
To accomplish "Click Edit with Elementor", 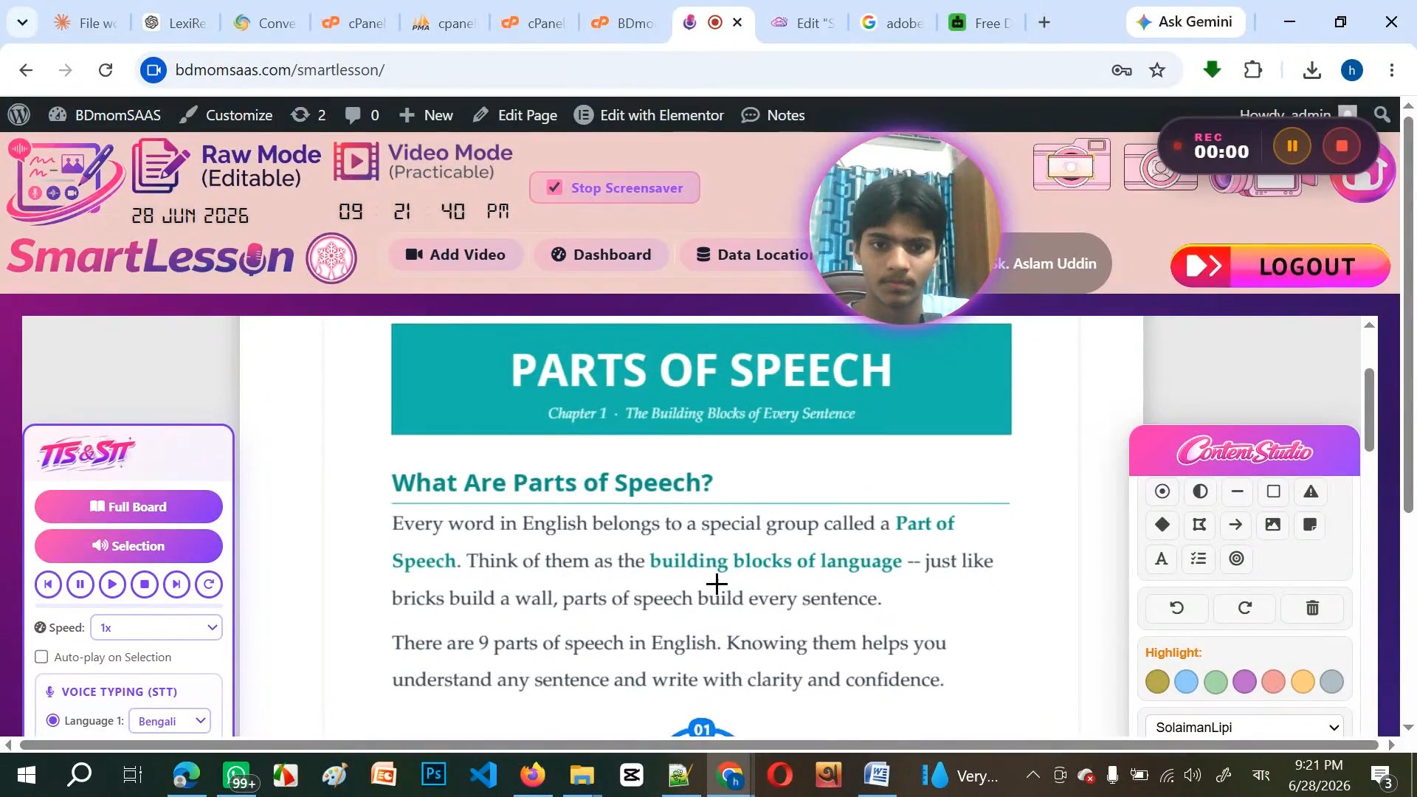I will click(x=649, y=115).
